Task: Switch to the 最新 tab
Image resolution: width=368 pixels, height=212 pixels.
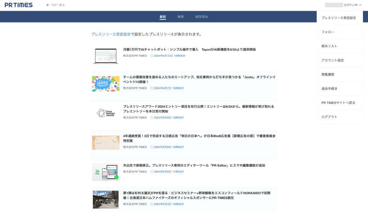Action: (163, 17)
